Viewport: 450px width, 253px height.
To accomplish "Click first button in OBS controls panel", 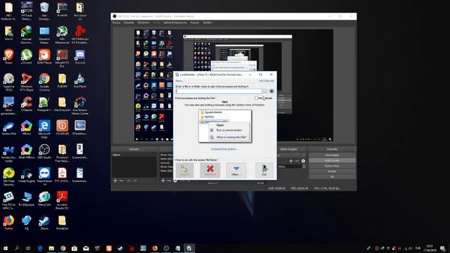I will 332,155.
